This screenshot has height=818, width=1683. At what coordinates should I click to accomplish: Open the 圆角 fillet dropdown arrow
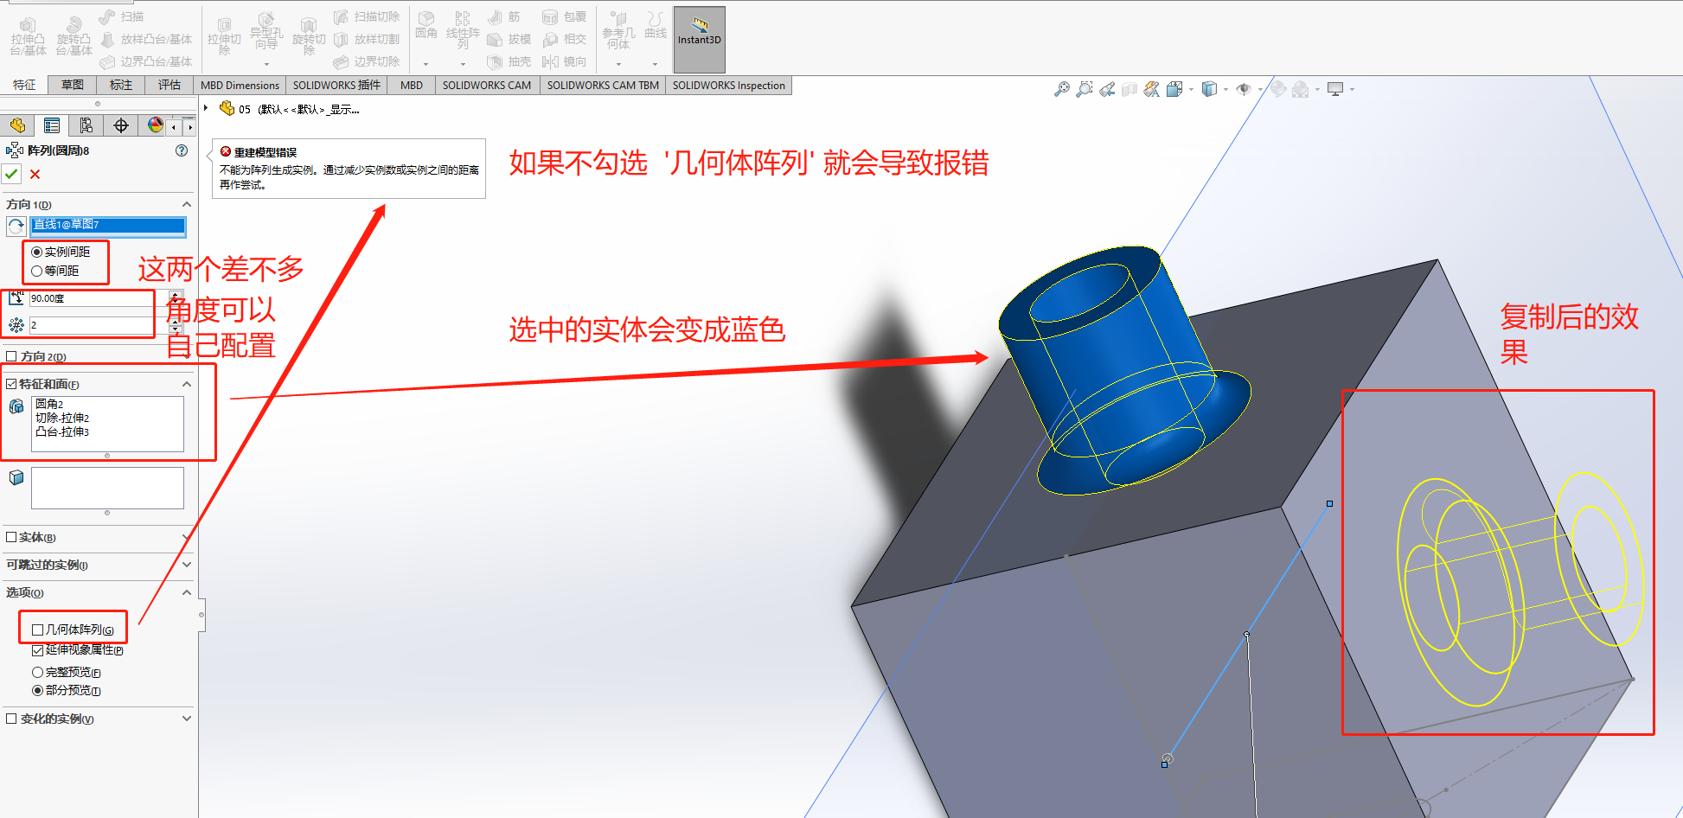pyautogui.click(x=426, y=64)
